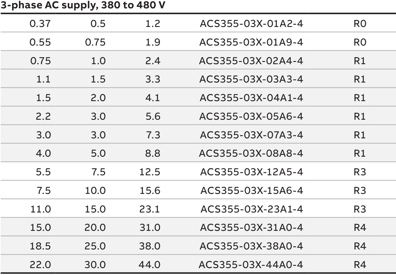The image size is (396, 275).
Task: Select frame size R4 in last row
Action: 360,265
